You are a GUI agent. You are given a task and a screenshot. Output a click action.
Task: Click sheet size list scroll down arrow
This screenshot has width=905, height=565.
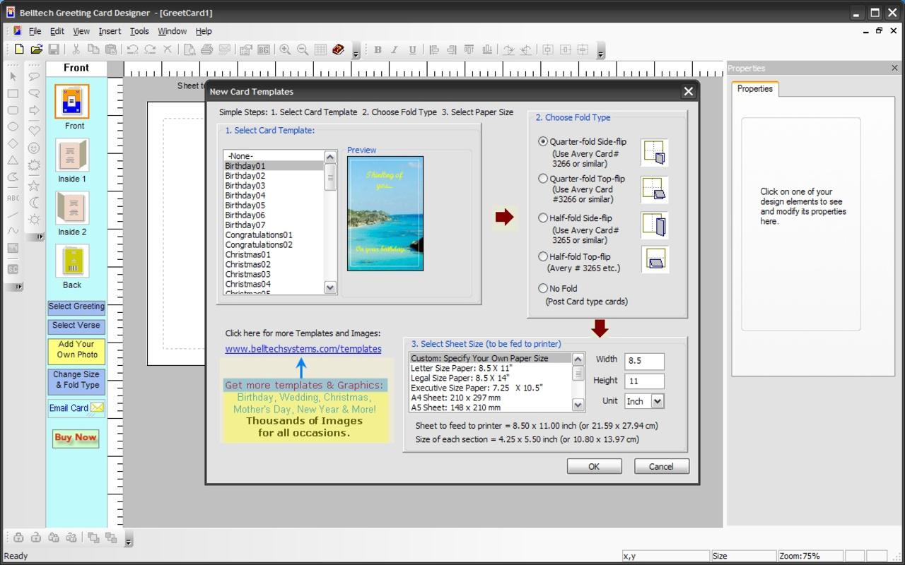click(578, 405)
